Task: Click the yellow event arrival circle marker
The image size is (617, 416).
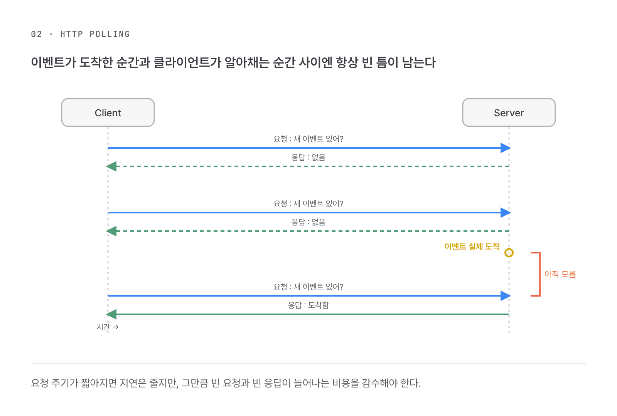Action: [x=509, y=253]
